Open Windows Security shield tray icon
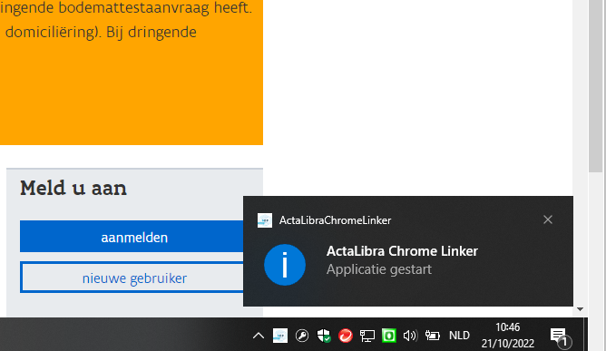Screen dimensions: 606x351 coord(324,336)
